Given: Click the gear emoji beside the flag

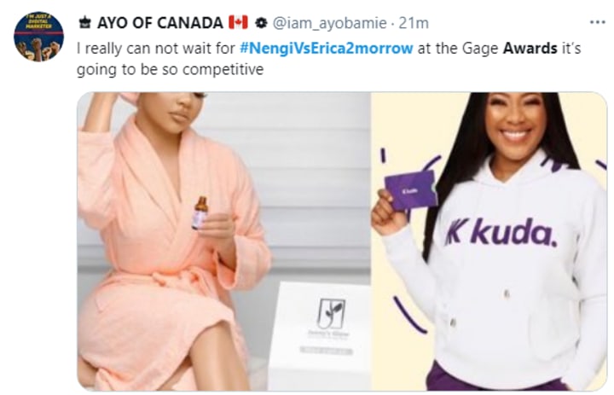Looking at the screenshot, I should coord(261,23).
